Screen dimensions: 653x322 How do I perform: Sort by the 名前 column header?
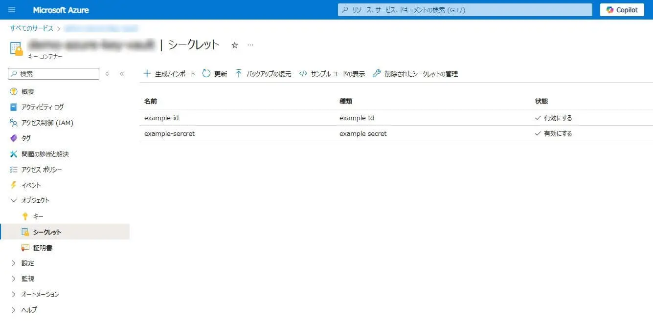[151, 101]
